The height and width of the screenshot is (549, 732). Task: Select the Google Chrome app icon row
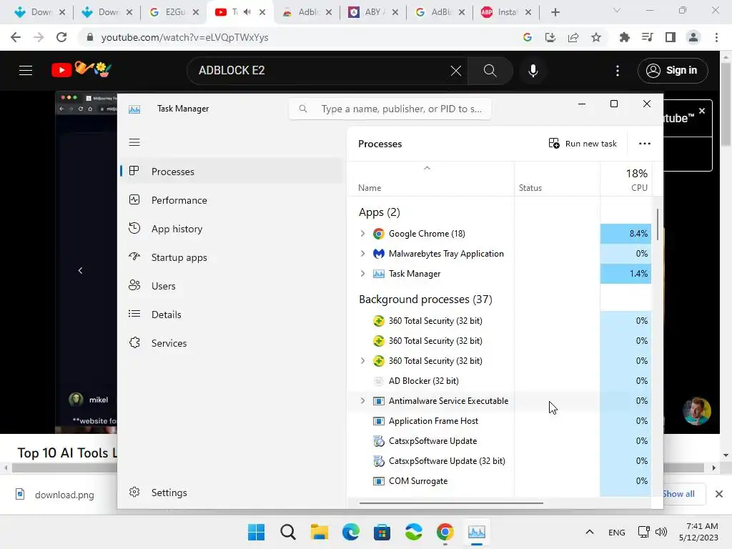click(x=379, y=234)
